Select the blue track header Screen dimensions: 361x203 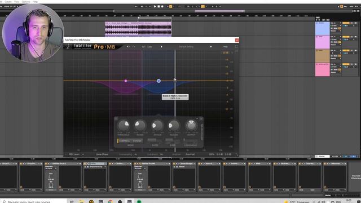[x=322, y=29]
